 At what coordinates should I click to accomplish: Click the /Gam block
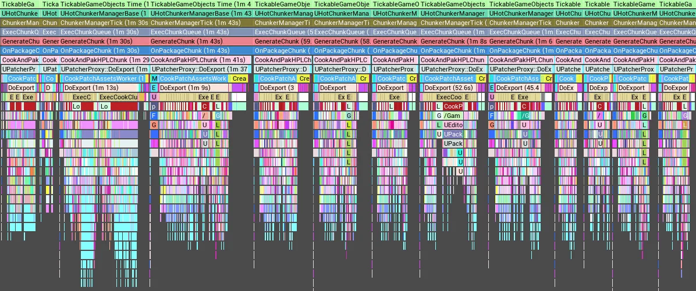pyautogui.click(x=452, y=116)
